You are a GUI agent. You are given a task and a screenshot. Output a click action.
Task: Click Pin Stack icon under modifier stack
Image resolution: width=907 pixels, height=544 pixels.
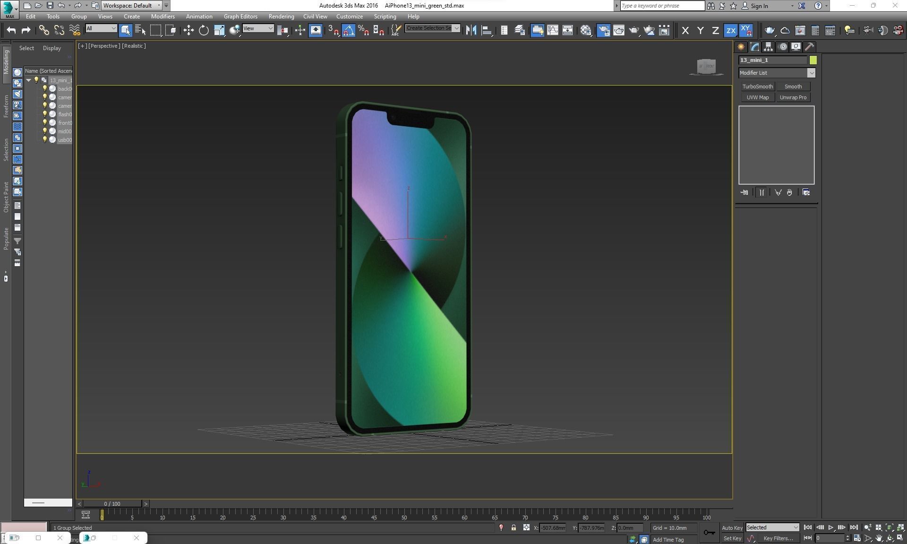[x=744, y=192]
